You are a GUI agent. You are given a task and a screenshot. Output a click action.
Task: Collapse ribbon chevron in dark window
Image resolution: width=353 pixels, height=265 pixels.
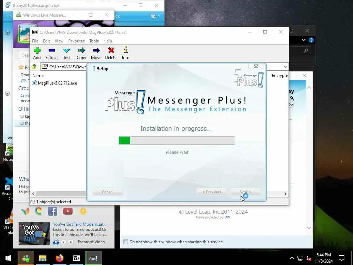(303, 40)
